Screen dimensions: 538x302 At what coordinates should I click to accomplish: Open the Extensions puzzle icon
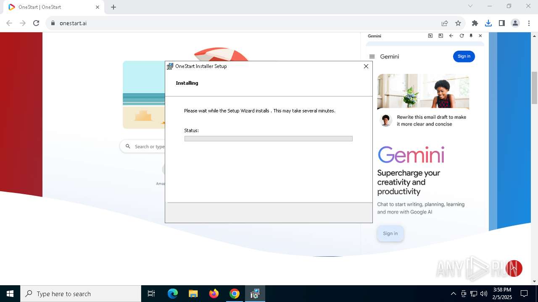coord(475,23)
